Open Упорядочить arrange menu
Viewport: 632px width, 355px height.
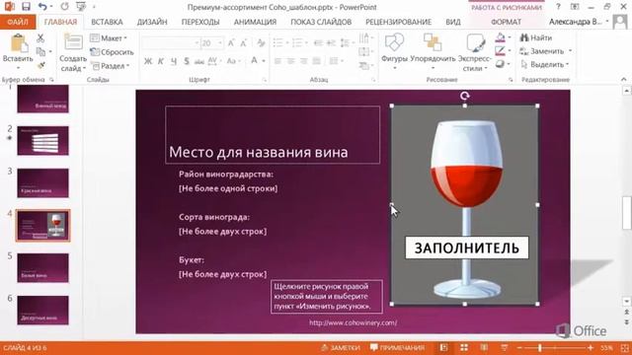coord(433,52)
